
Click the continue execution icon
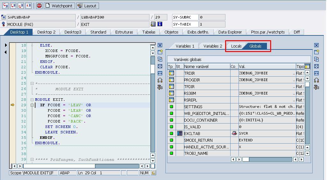pyautogui.click(x=28, y=6)
